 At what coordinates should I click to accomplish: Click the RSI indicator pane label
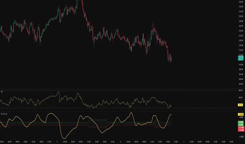tap(2, 92)
